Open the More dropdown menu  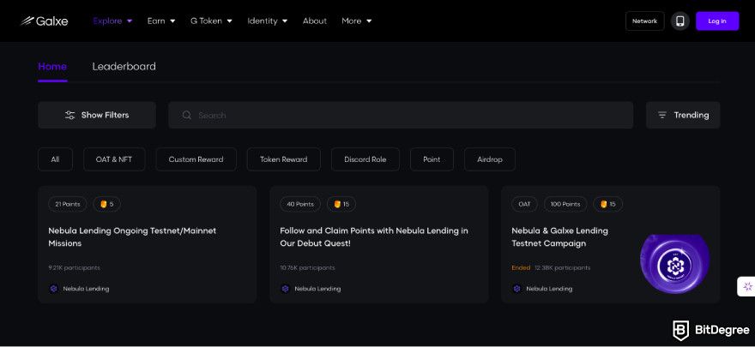point(357,21)
